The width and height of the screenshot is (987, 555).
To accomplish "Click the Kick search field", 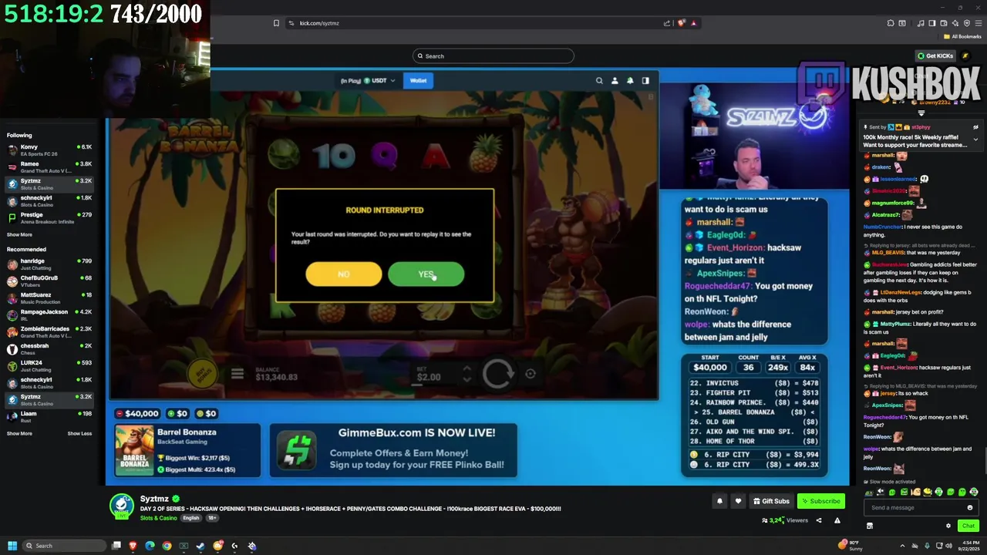I will tap(493, 55).
